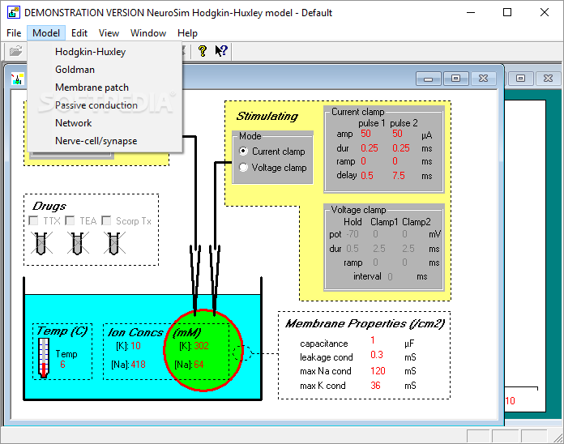564x444 pixels.
Task: Open the Edit menu
Action: tap(79, 33)
